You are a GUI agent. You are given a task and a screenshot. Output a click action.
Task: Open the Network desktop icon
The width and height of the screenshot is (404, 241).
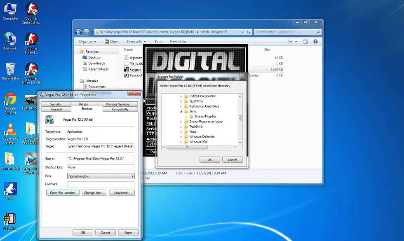coord(10,41)
